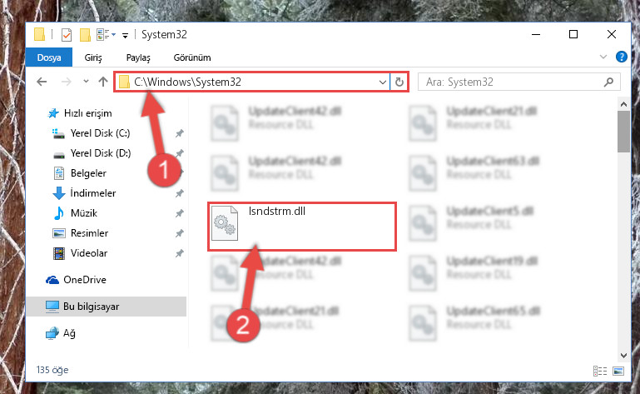Click the Back navigation arrow

tap(42, 82)
